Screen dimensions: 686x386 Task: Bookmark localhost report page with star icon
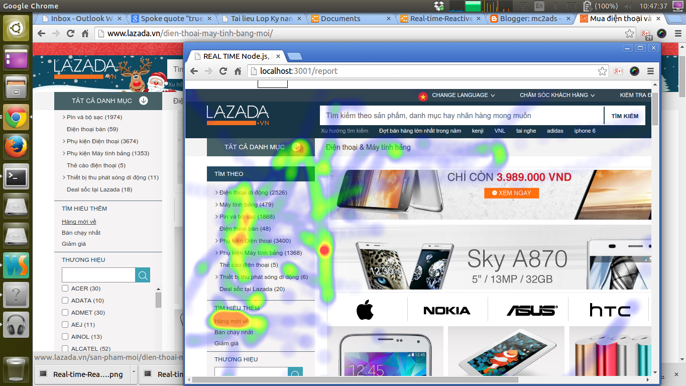point(602,71)
